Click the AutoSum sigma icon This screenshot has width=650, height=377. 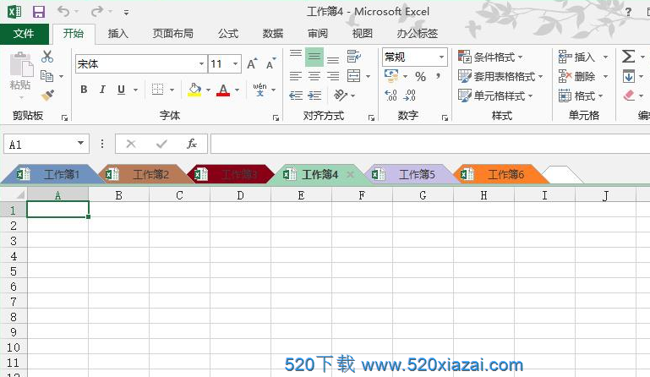click(x=628, y=57)
